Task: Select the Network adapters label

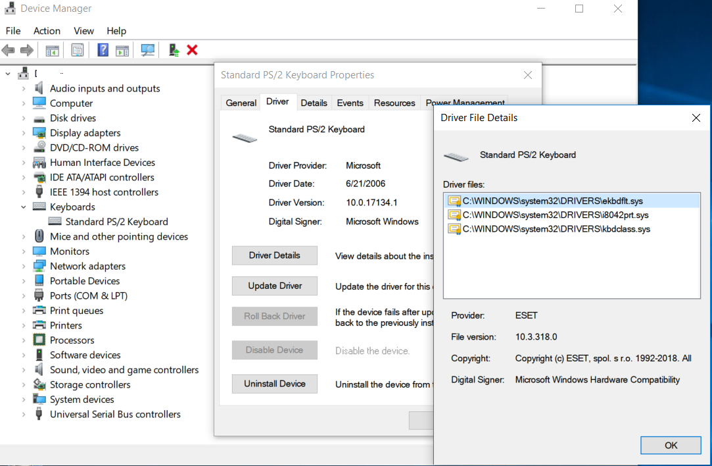Action: pos(87,267)
